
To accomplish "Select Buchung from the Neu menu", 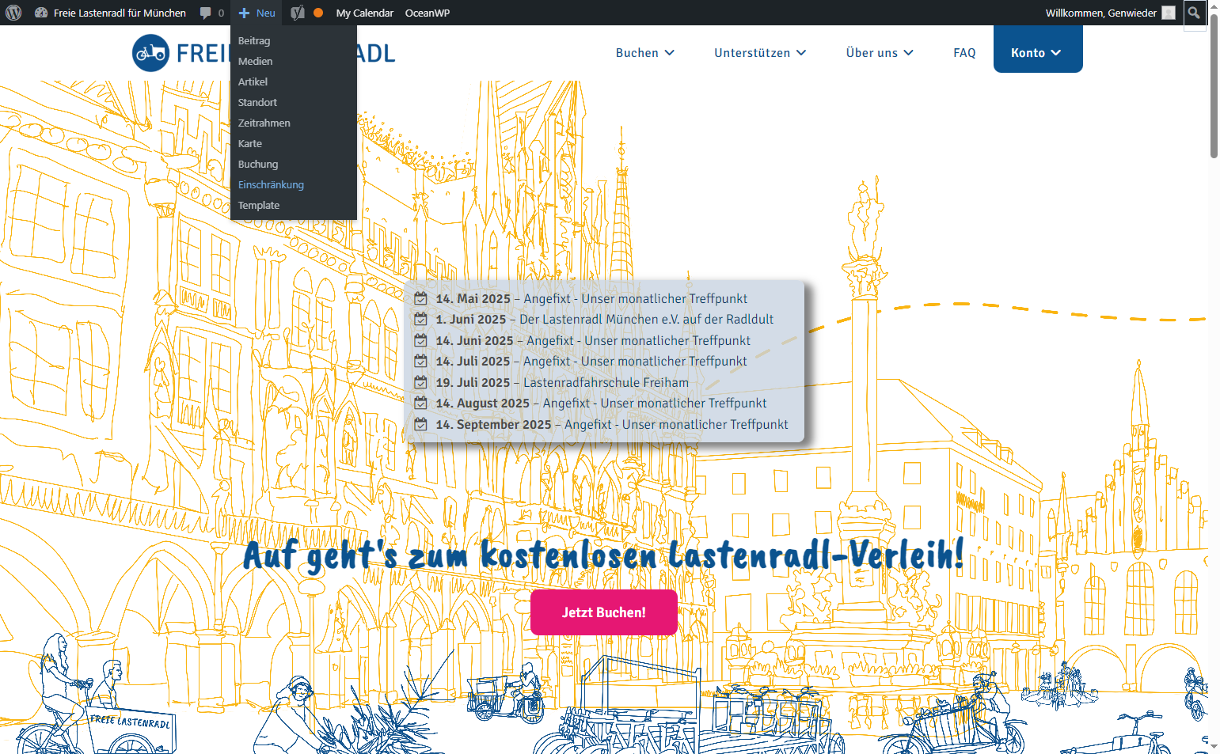I will (x=294, y=164).
